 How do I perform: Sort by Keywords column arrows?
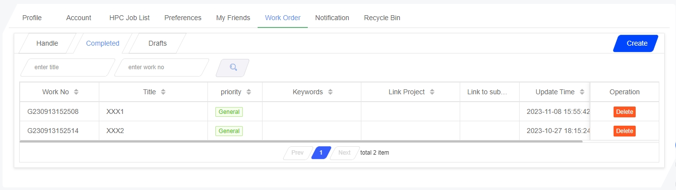330,92
